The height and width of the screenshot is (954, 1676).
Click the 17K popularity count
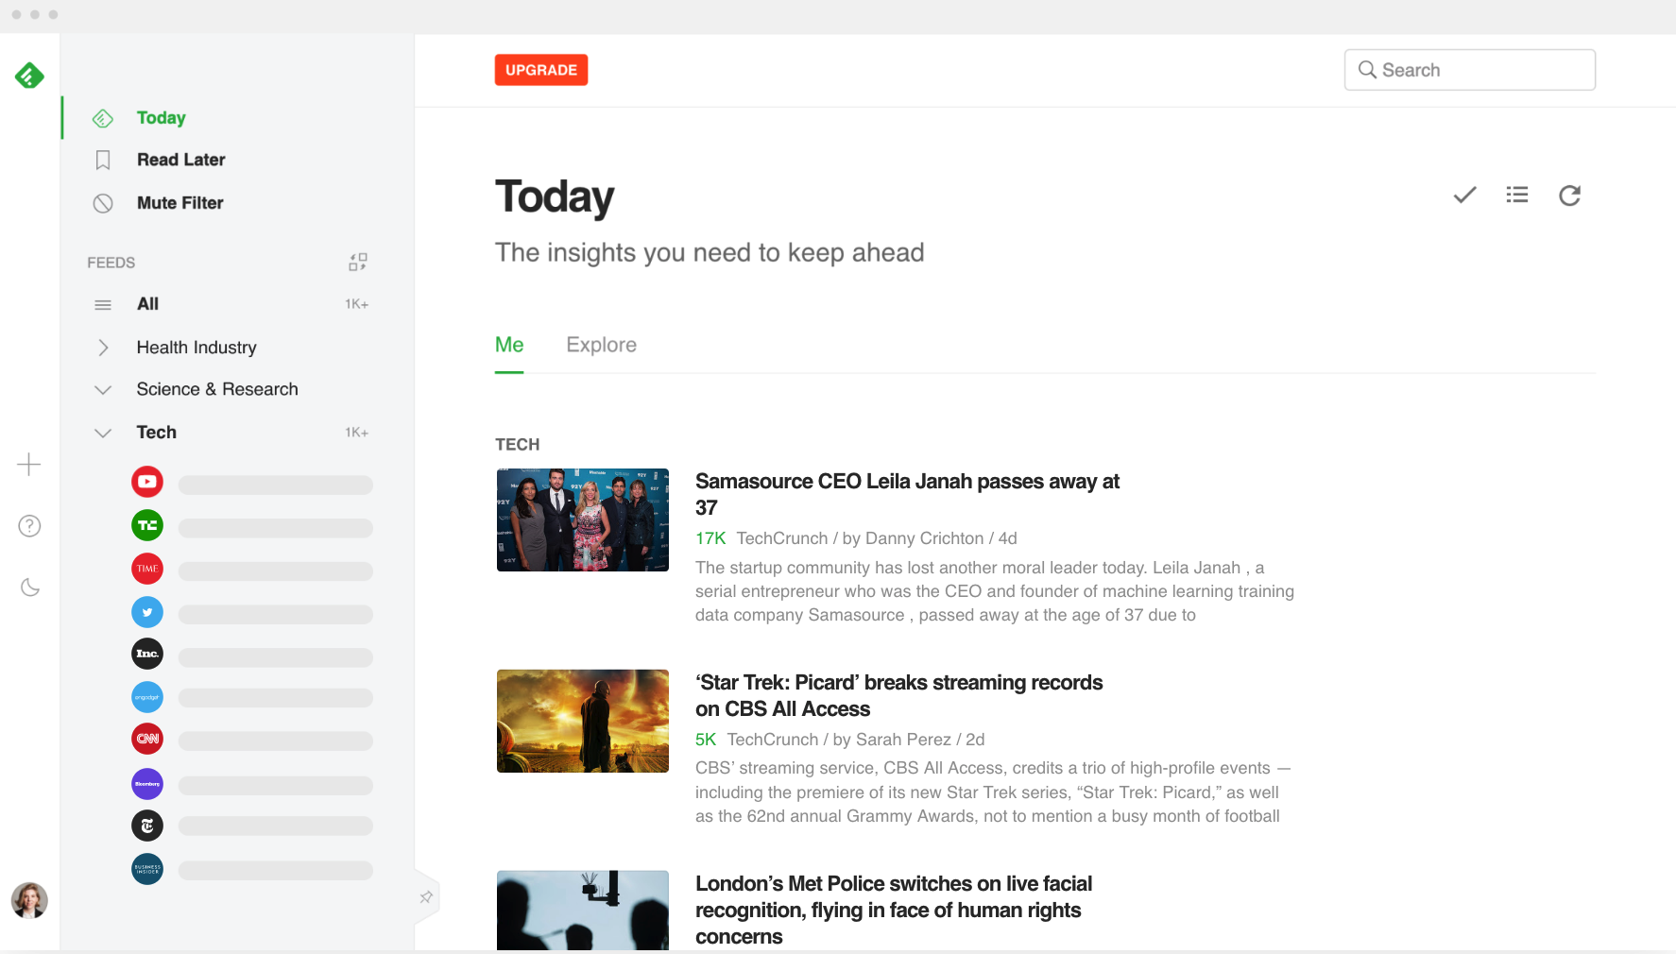coord(710,538)
